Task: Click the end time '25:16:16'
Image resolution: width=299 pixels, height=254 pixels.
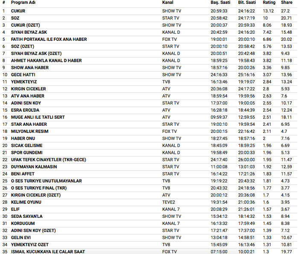Action: point(246,75)
